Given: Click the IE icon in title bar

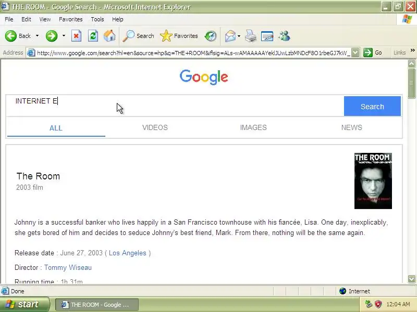Looking at the screenshot, I should (5, 6).
